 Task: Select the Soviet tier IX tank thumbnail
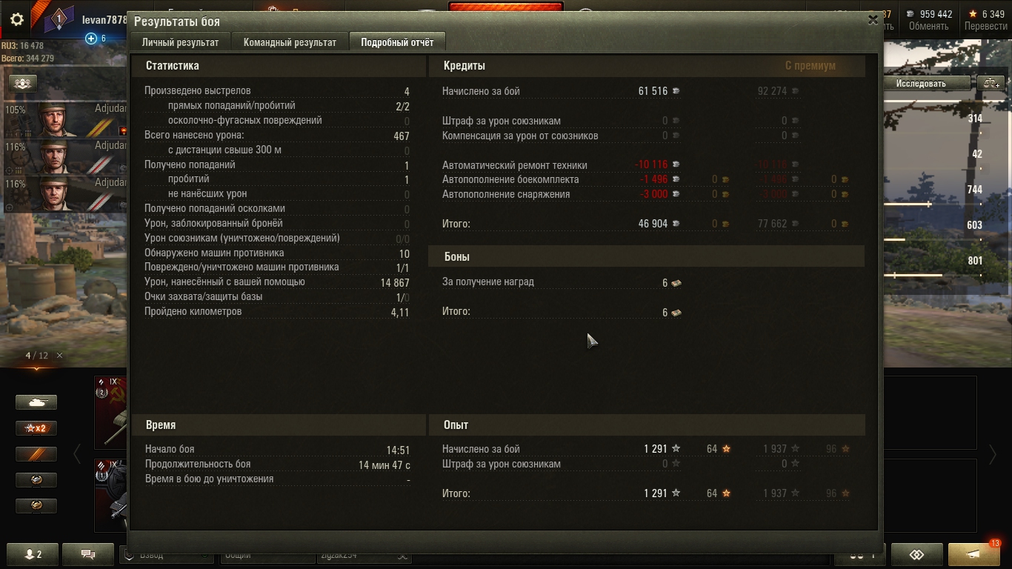tap(111, 411)
